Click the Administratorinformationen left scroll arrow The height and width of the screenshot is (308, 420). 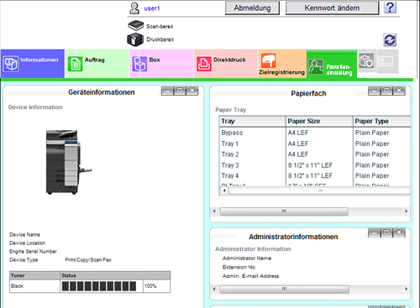point(214,289)
